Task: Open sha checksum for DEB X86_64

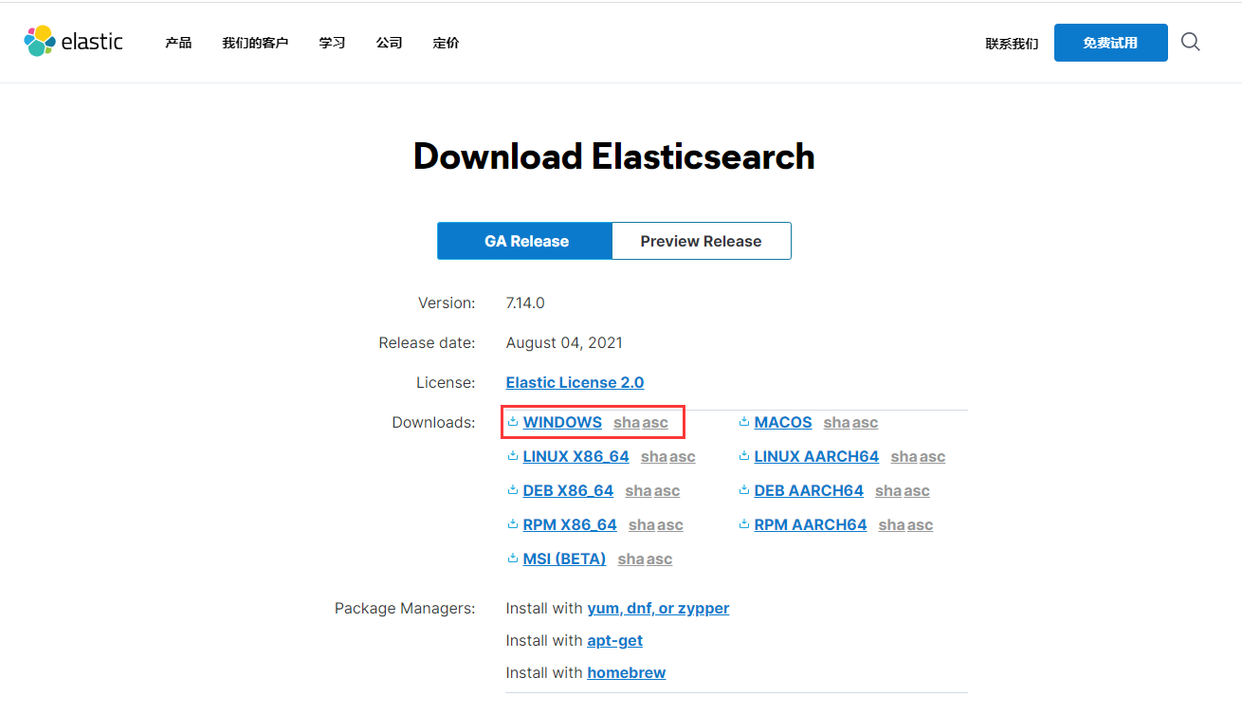Action: point(638,491)
